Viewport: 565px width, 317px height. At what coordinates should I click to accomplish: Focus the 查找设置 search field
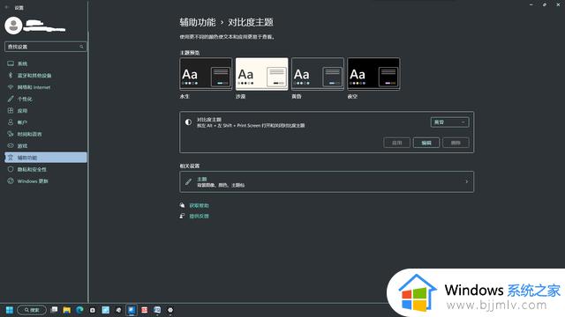(x=45, y=47)
